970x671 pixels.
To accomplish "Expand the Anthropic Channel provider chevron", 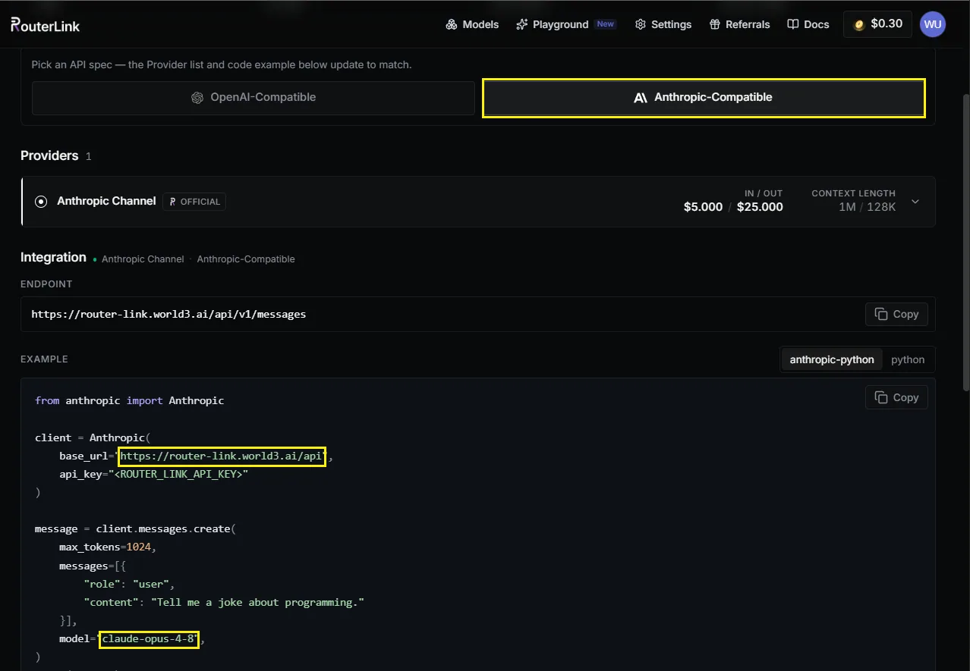I will pos(915,202).
